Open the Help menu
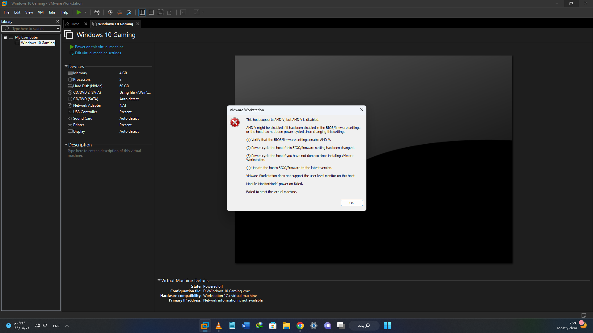Viewport: 593px width, 333px height. 64,12
